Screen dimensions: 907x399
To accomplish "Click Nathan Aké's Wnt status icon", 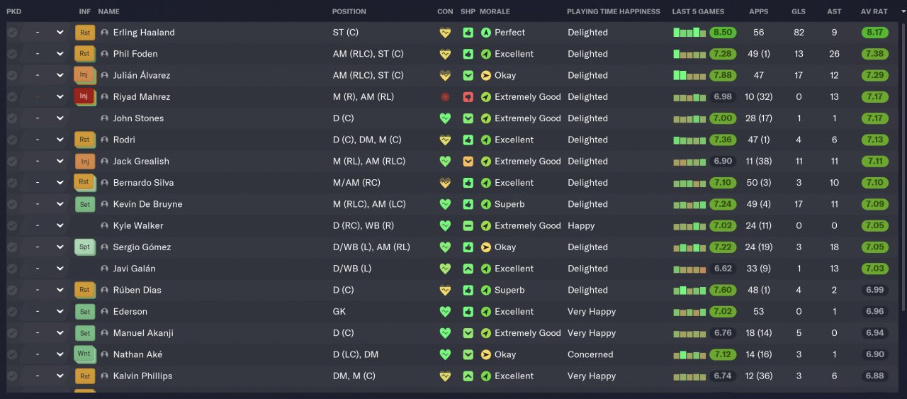I will click(84, 354).
